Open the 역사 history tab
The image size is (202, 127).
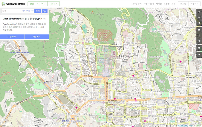(43, 4)
